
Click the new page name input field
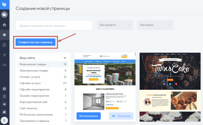click(54, 26)
